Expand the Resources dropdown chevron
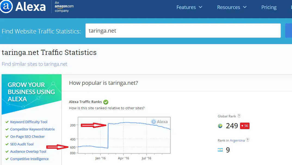This screenshot has height=165, width=292. [245, 7]
